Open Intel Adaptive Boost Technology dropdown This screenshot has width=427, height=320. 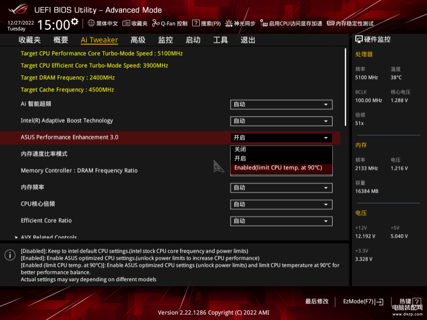pyautogui.click(x=281, y=121)
